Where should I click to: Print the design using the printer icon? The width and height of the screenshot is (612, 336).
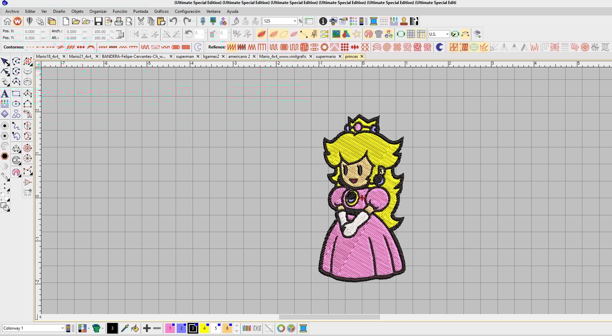[x=119, y=21]
